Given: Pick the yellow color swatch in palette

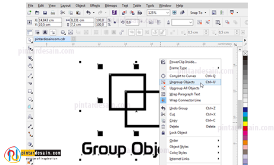Looking at the screenshot, I should tap(245, 124).
